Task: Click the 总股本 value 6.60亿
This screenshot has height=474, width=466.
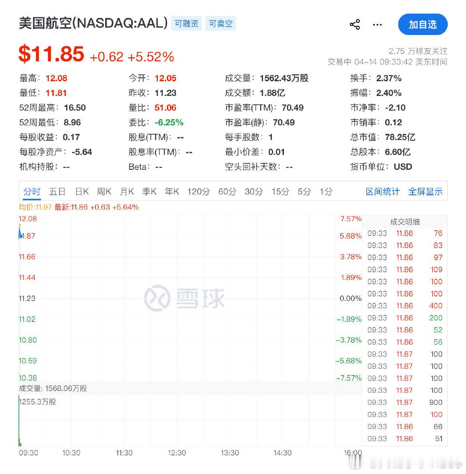Action: [x=398, y=153]
